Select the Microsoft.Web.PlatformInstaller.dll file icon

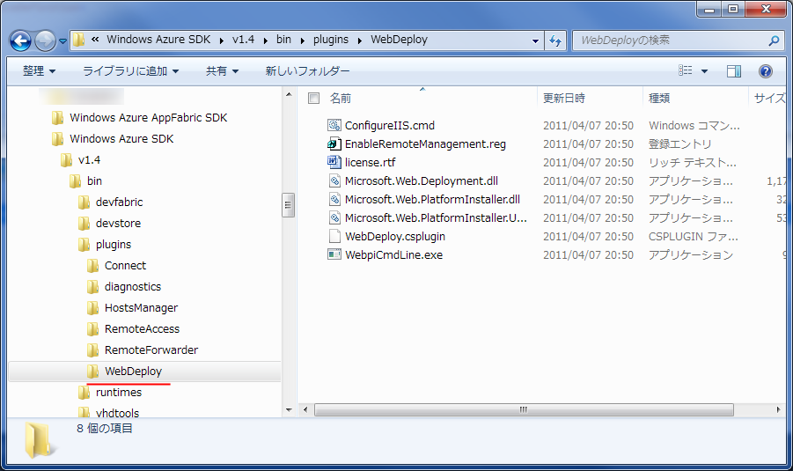(x=334, y=199)
